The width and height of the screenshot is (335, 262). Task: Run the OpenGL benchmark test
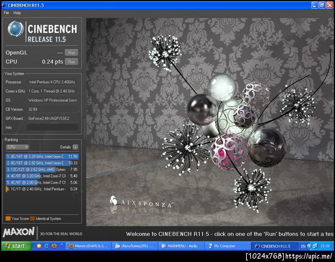click(x=71, y=53)
